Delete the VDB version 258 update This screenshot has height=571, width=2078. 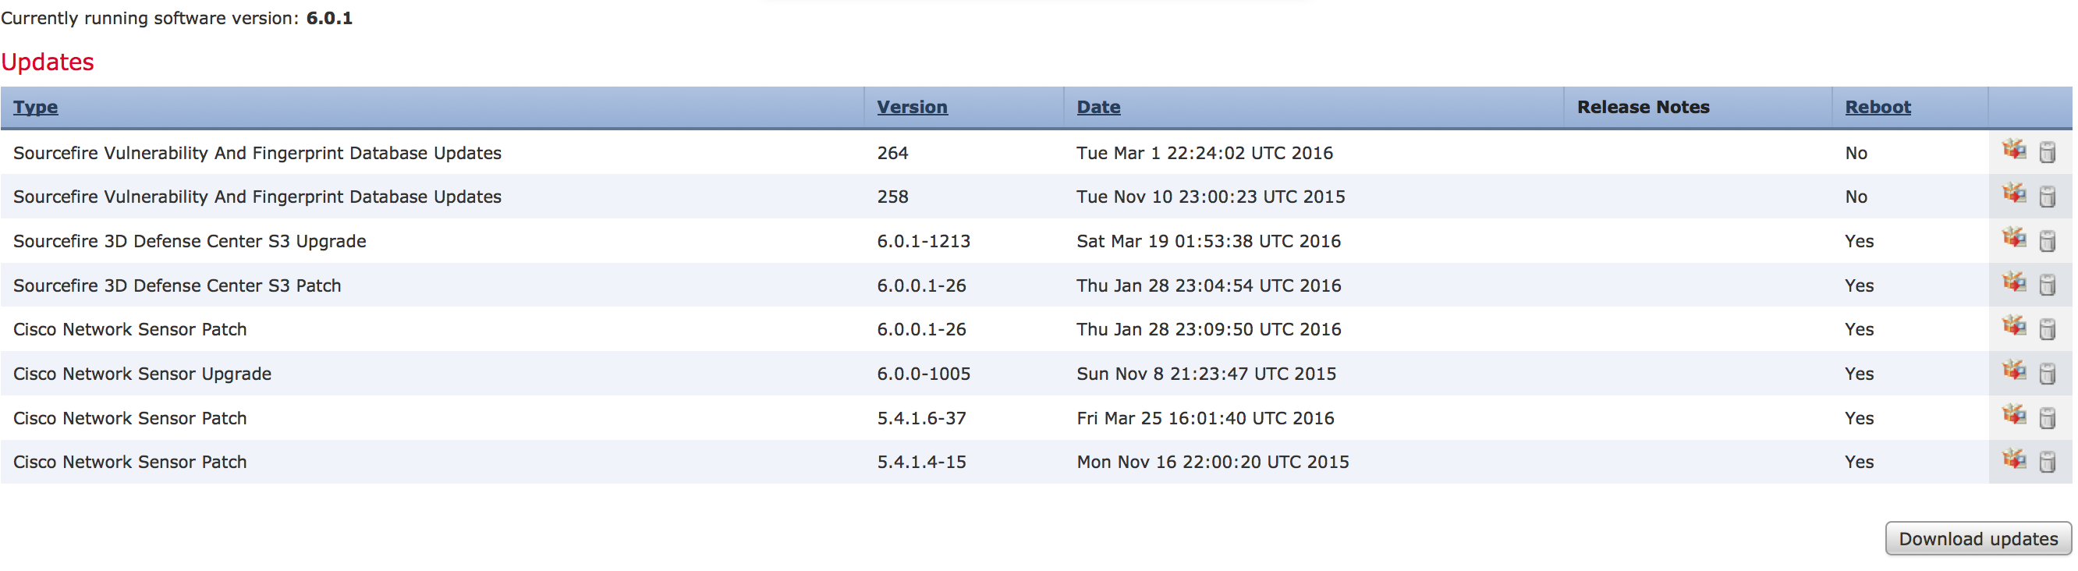(2047, 197)
